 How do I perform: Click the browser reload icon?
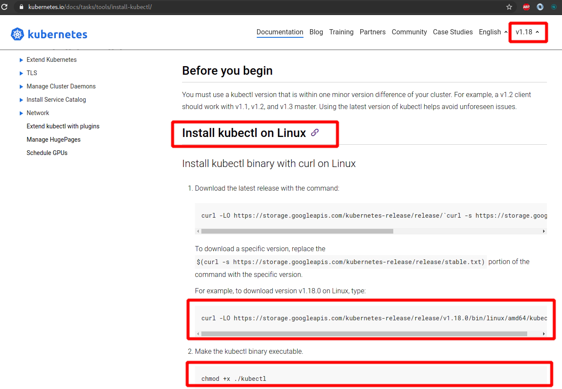4,7
